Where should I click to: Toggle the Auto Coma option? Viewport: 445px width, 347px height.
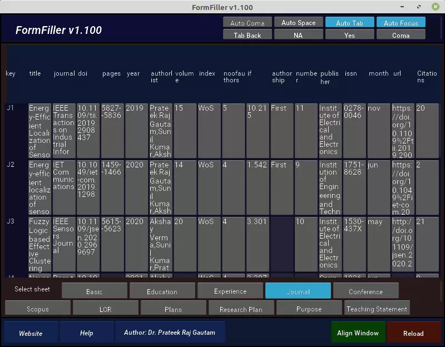coord(247,23)
